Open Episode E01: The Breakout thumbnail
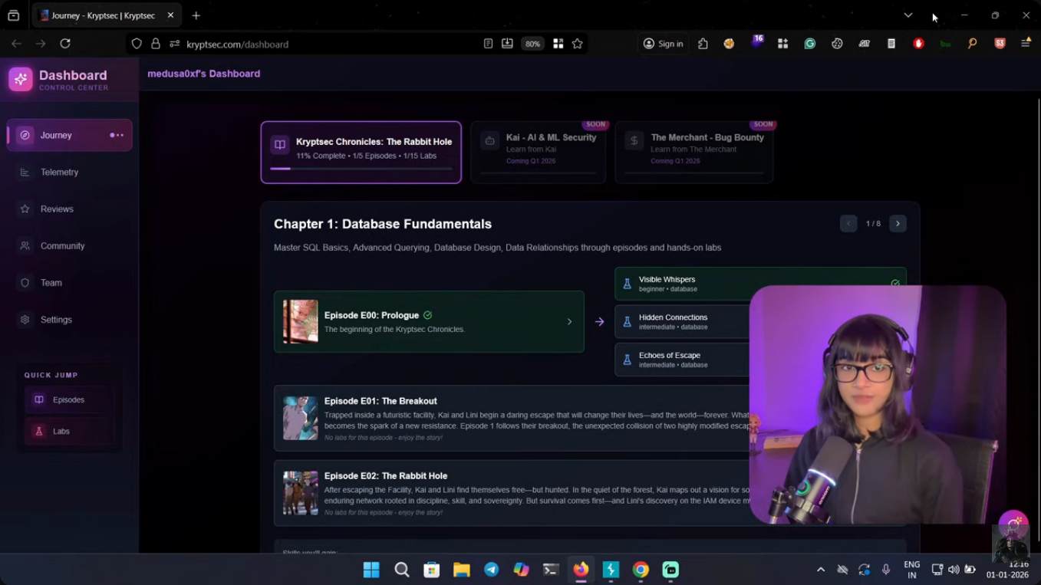Screen dimensions: 1041x585 pyautogui.click(x=300, y=419)
